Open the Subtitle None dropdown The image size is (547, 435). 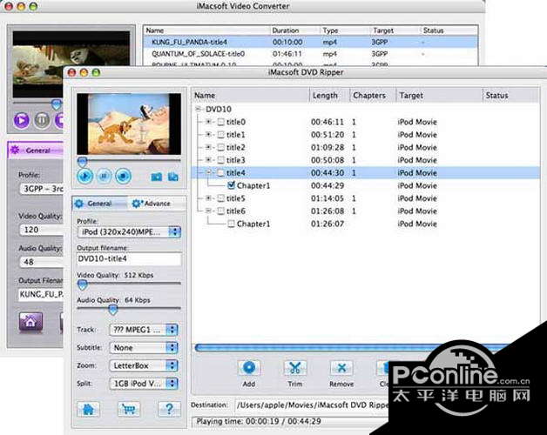(144, 347)
